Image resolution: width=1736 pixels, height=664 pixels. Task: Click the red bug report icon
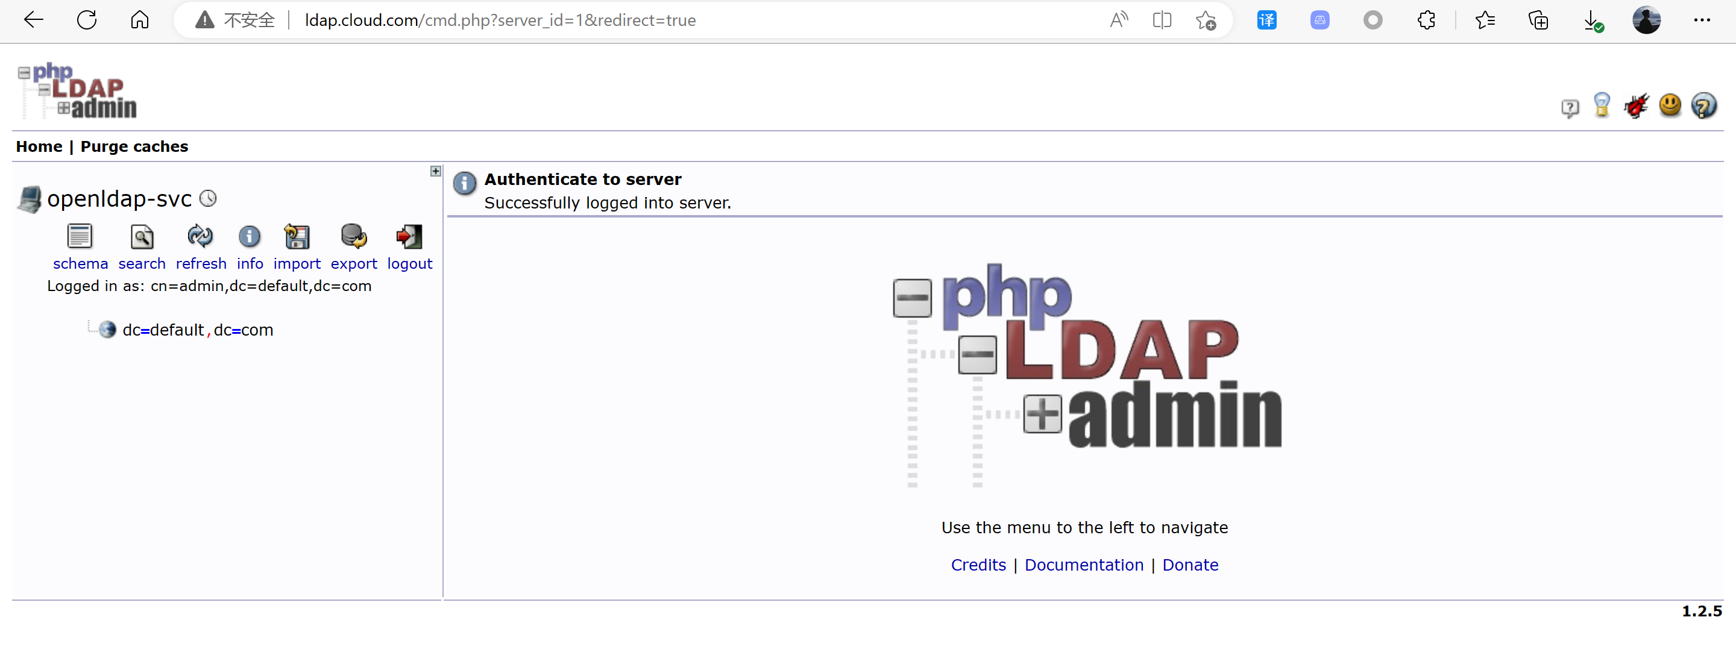point(1635,105)
